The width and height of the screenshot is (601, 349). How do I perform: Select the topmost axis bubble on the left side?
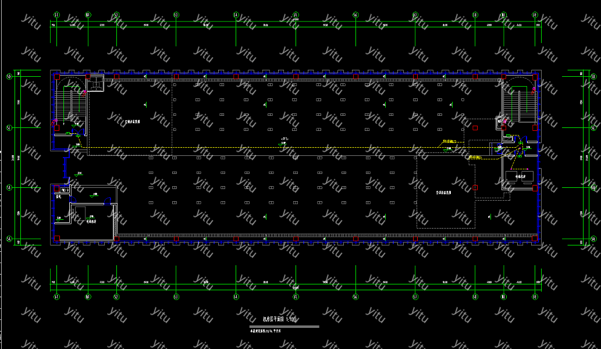tap(9, 76)
